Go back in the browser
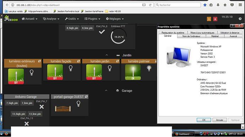Image resolution: width=245 pixels, height=137 pixels. click(7, 5)
